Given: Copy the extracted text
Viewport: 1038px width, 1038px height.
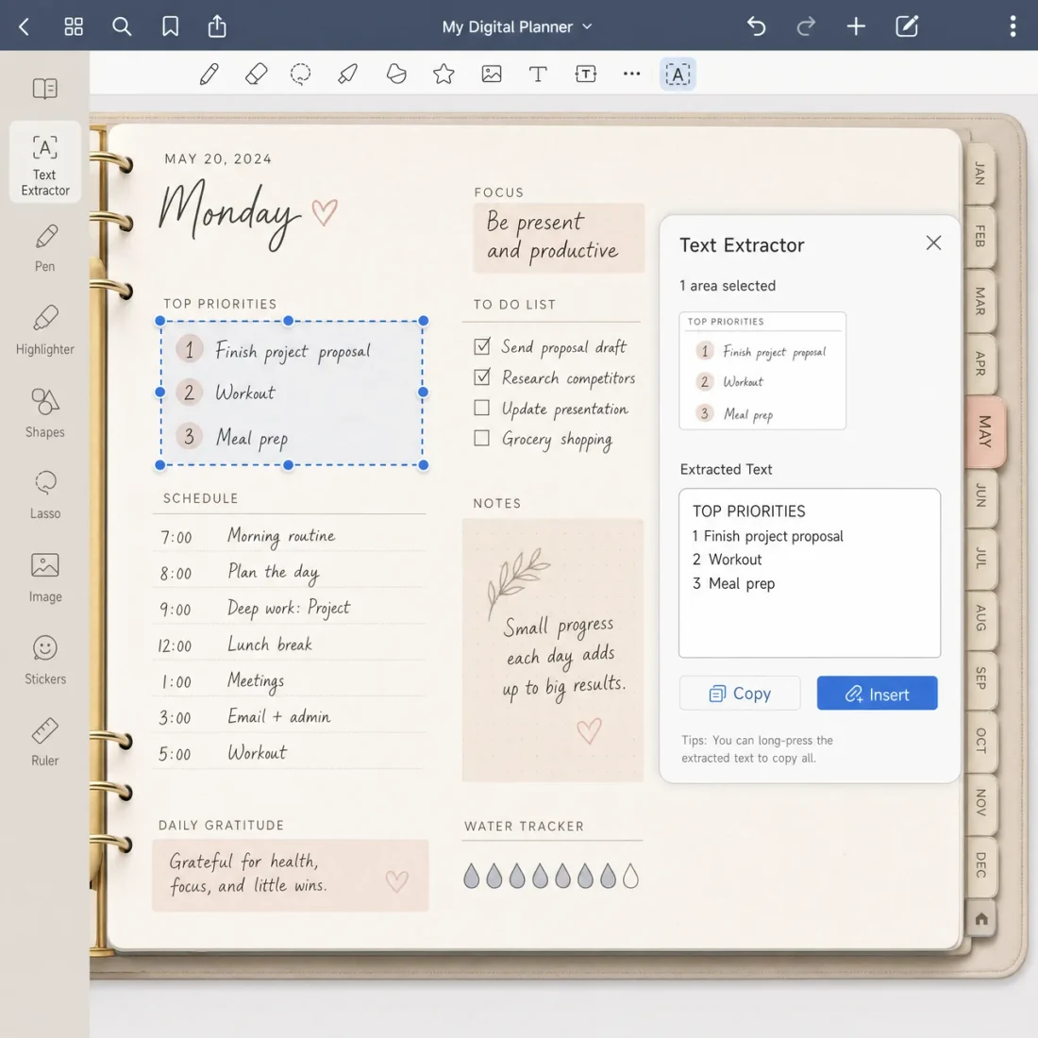Looking at the screenshot, I should pyautogui.click(x=740, y=694).
